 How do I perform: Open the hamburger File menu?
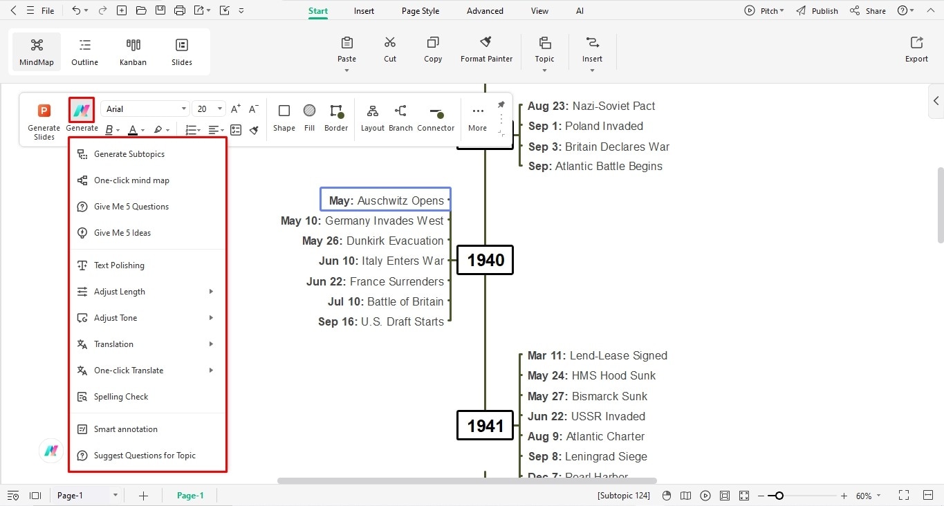click(x=41, y=10)
